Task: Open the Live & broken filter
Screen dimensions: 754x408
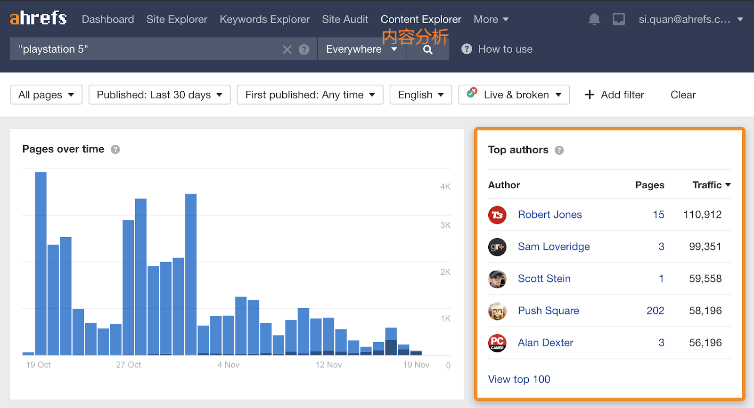Action: click(514, 95)
